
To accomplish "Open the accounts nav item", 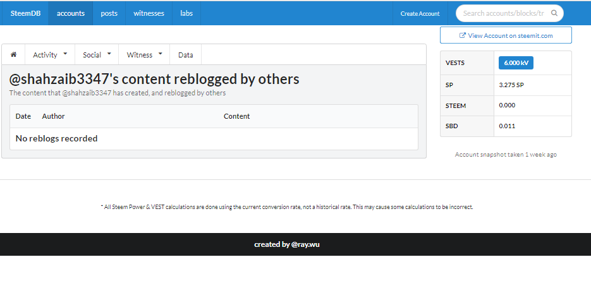I will click(71, 13).
